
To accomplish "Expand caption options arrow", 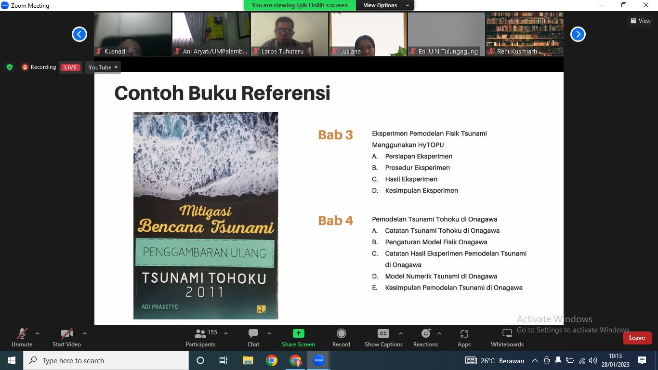I will (400, 333).
